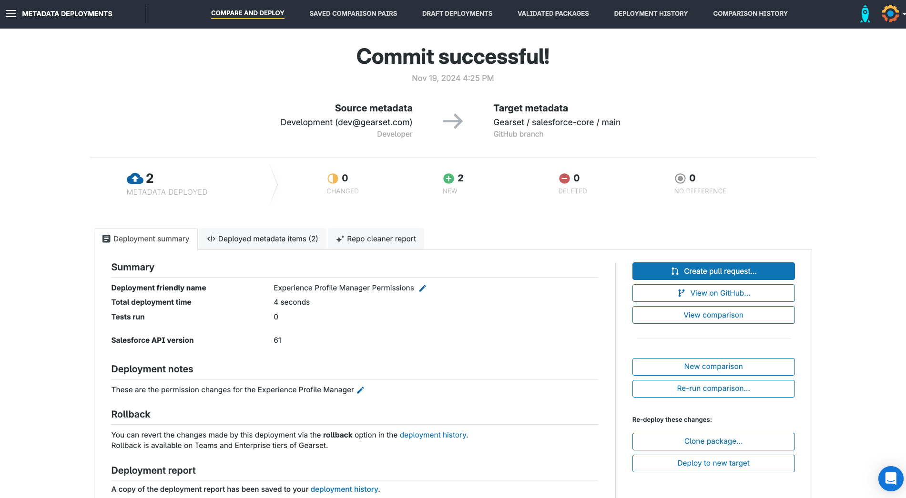Image resolution: width=906 pixels, height=498 pixels.
Task: Open the Repo cleaner report tab
Action: (x=376, y=239)
